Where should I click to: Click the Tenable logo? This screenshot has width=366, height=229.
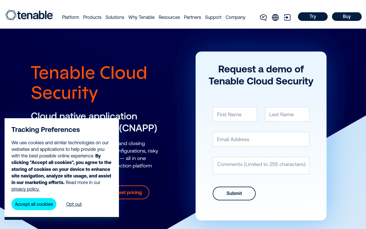pos(29,15)
